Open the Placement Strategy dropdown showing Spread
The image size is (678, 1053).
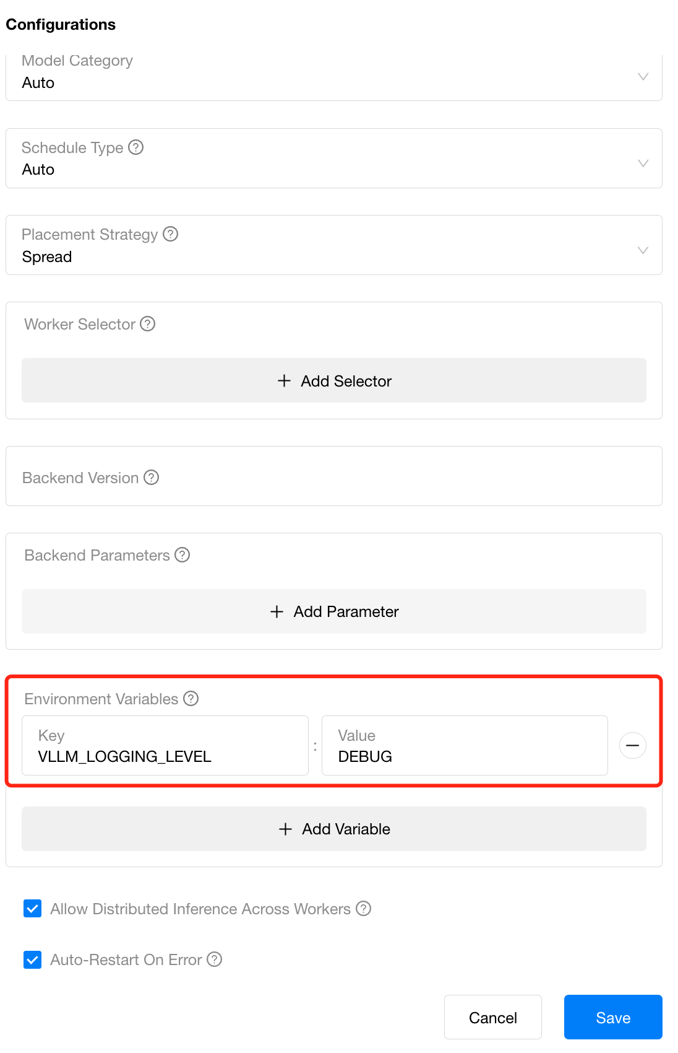(334, 245)
